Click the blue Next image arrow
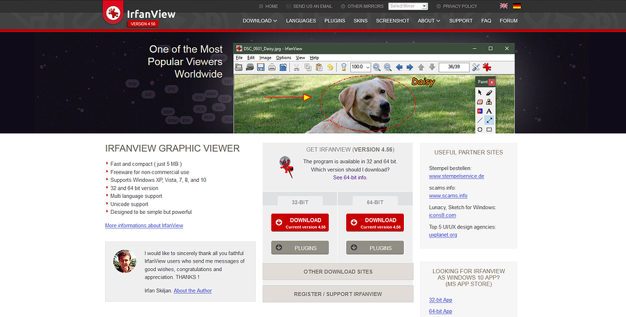 [409, 67]
